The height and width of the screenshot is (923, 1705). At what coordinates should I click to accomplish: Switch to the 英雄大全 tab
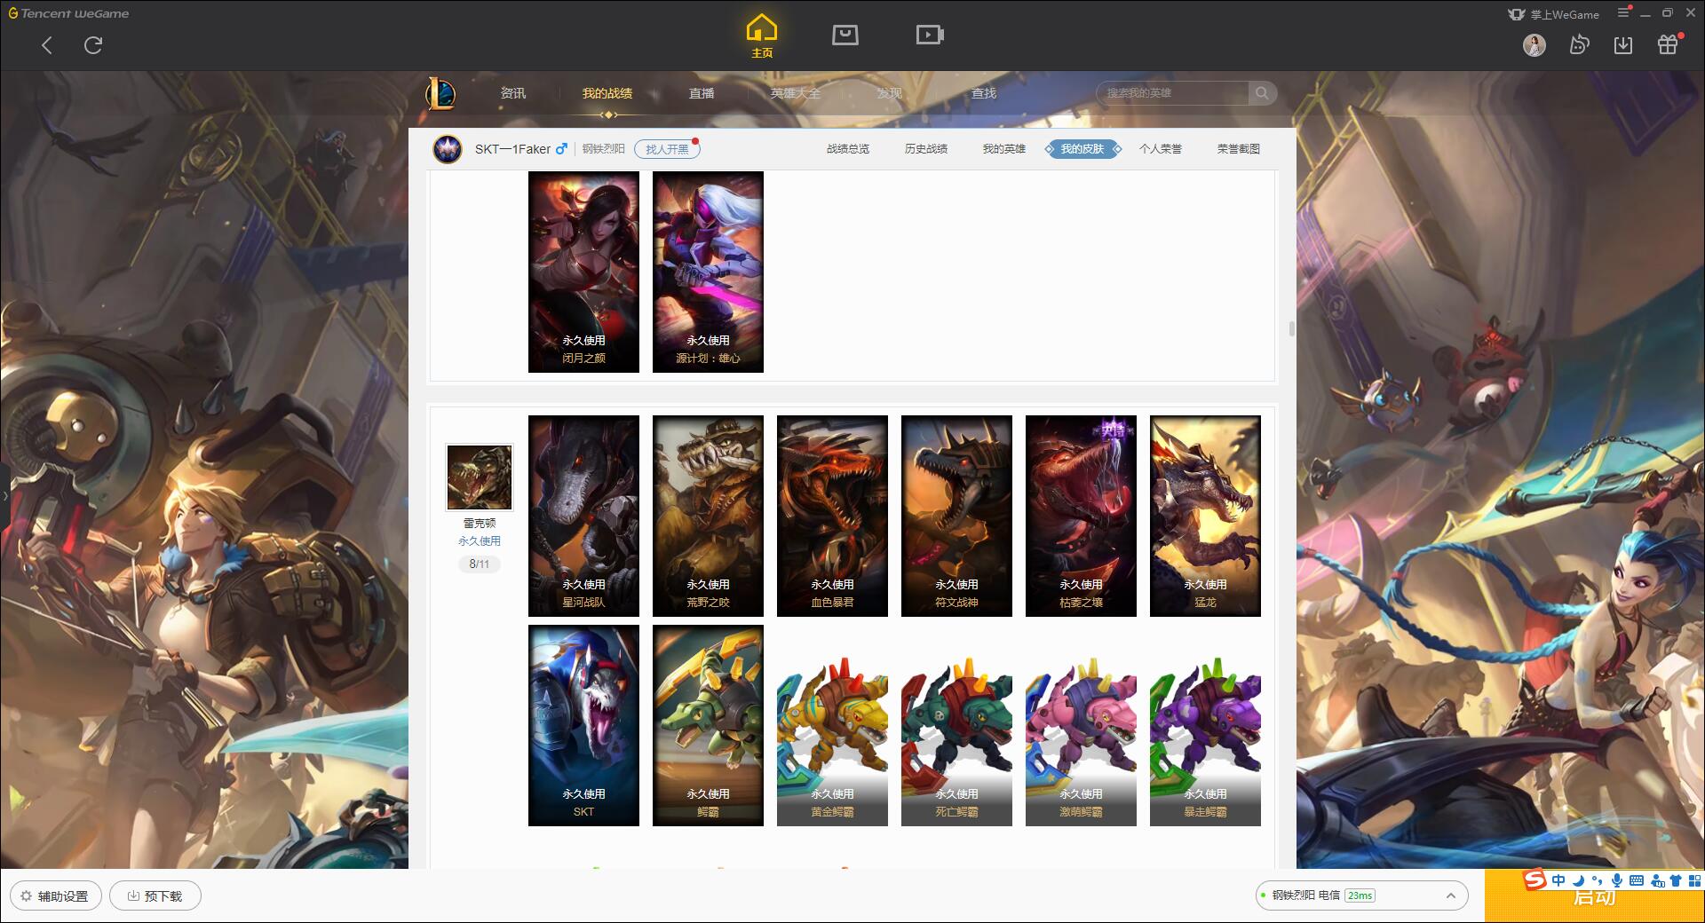click(796, 93)
